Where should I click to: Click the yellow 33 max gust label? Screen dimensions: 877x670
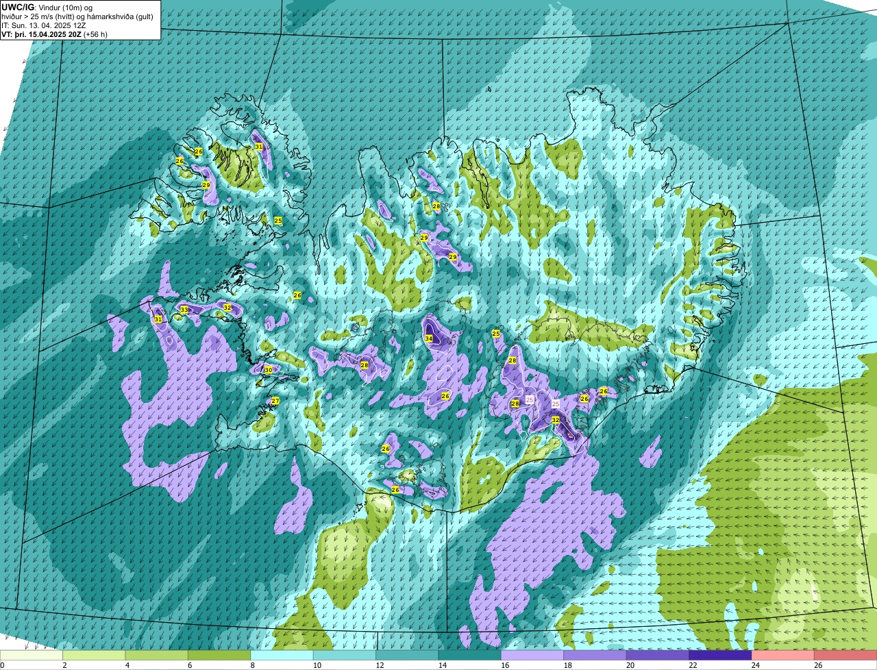pyautogui.click(x=184, y=310)
